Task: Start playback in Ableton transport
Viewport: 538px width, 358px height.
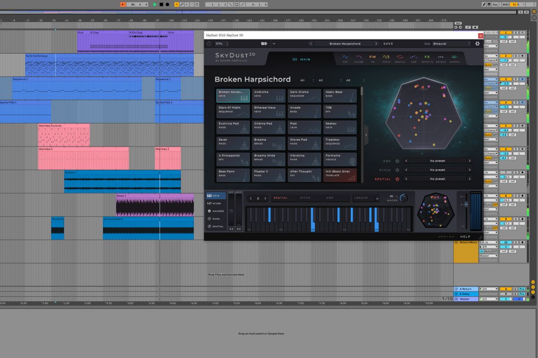Action: (x=155, y=4)
